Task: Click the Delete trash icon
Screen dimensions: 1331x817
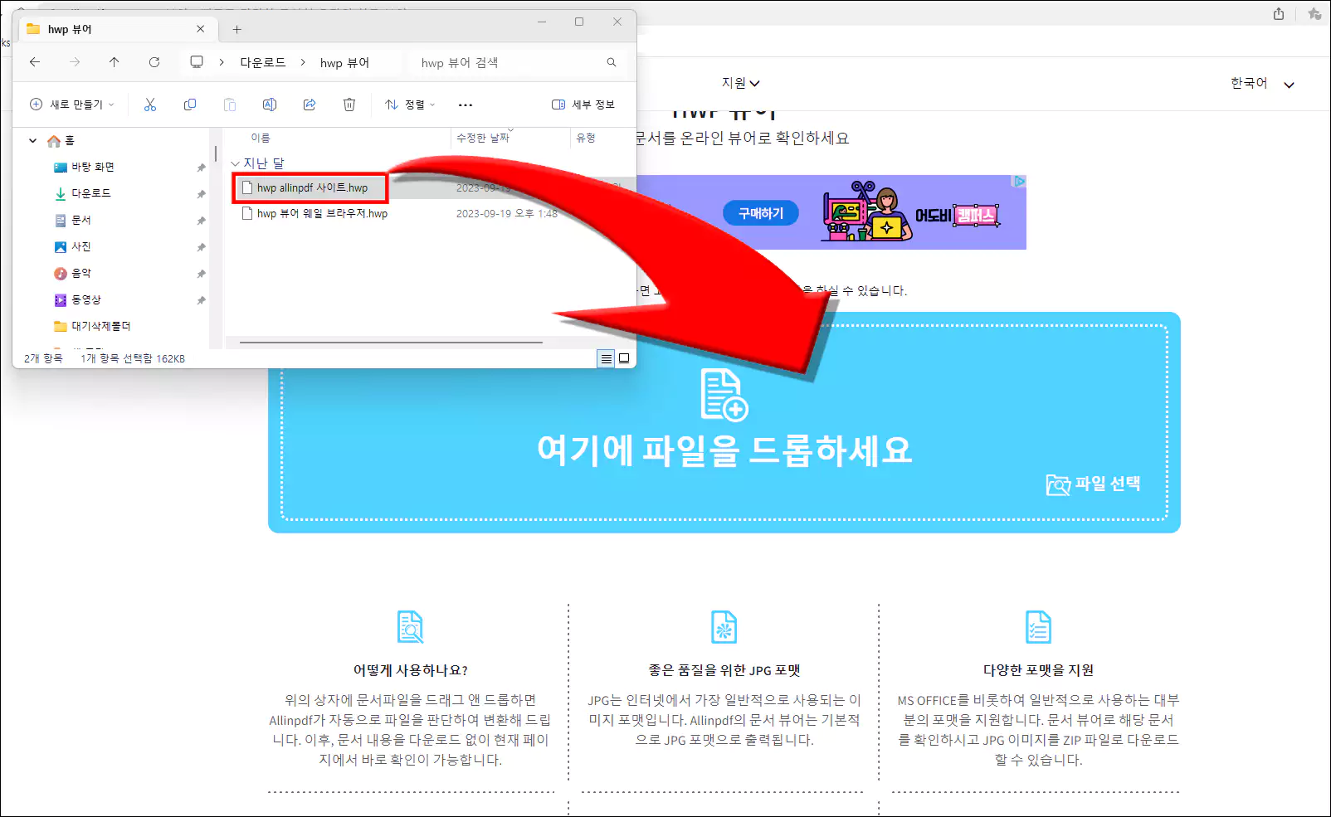Action: pos(349,105)
